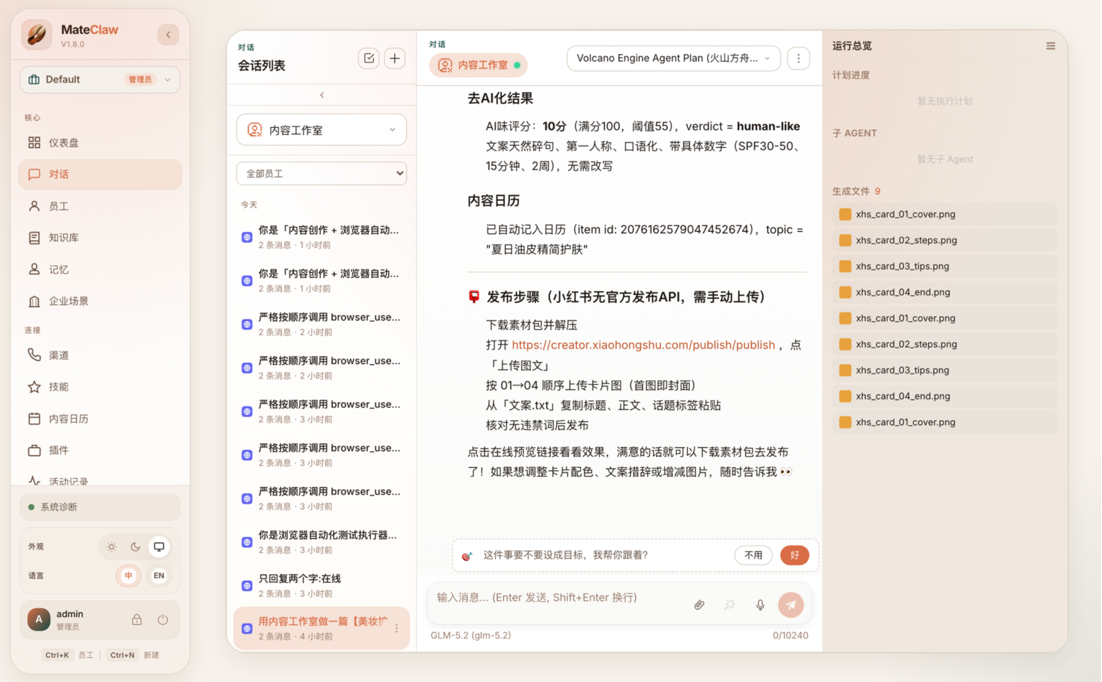1102x682 pixels.
Task: Open 你是浏览器自动化测试执行器 conversation
Action: pos(322,542)
